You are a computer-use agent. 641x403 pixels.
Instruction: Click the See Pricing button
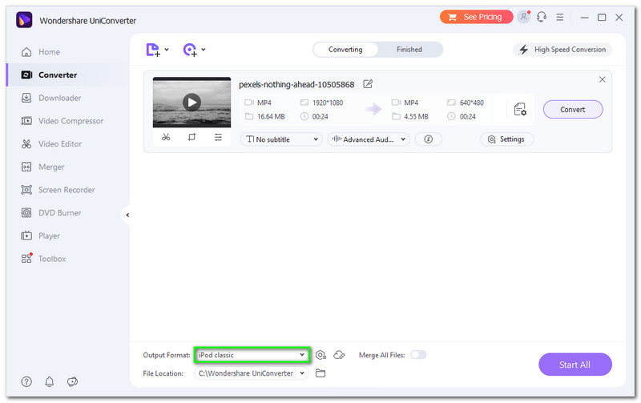pos(476,17)
